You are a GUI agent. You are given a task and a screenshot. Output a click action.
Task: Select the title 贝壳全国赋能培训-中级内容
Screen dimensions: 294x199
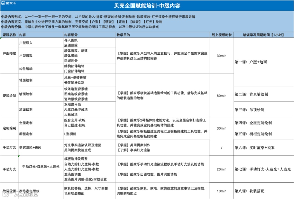point(147,6)
